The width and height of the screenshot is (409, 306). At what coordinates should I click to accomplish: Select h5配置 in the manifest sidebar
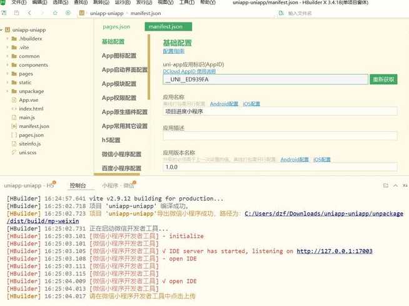(x=111, y=140)
